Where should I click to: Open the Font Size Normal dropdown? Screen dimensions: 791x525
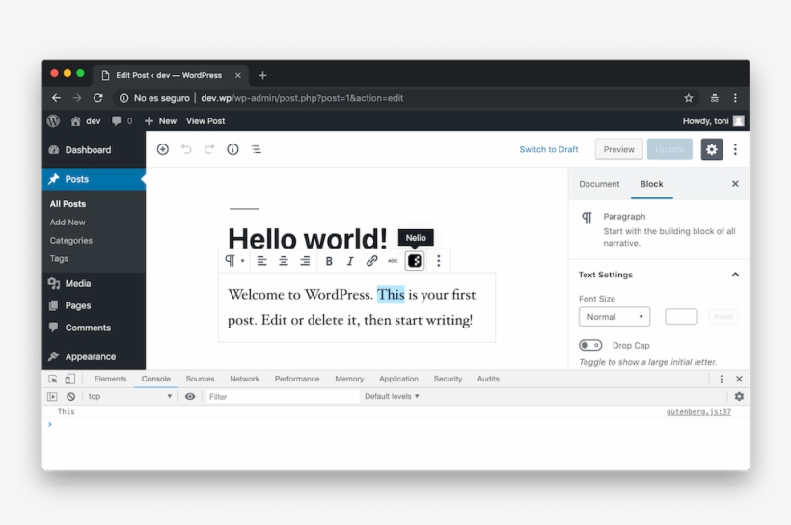click(x=614, y=317)
